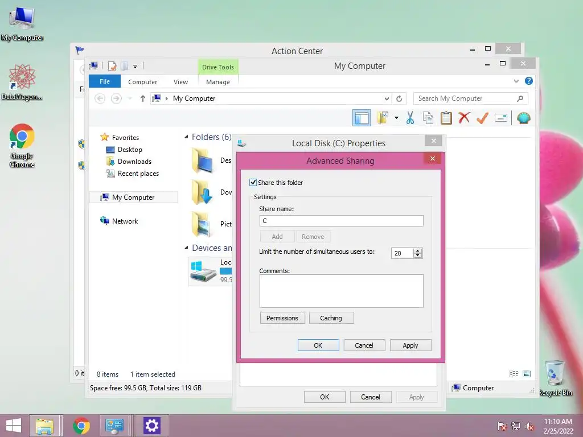The image size is (583, 437).
Task: Click the shell icon in toolbar
Action: click(x=524, y=118)
